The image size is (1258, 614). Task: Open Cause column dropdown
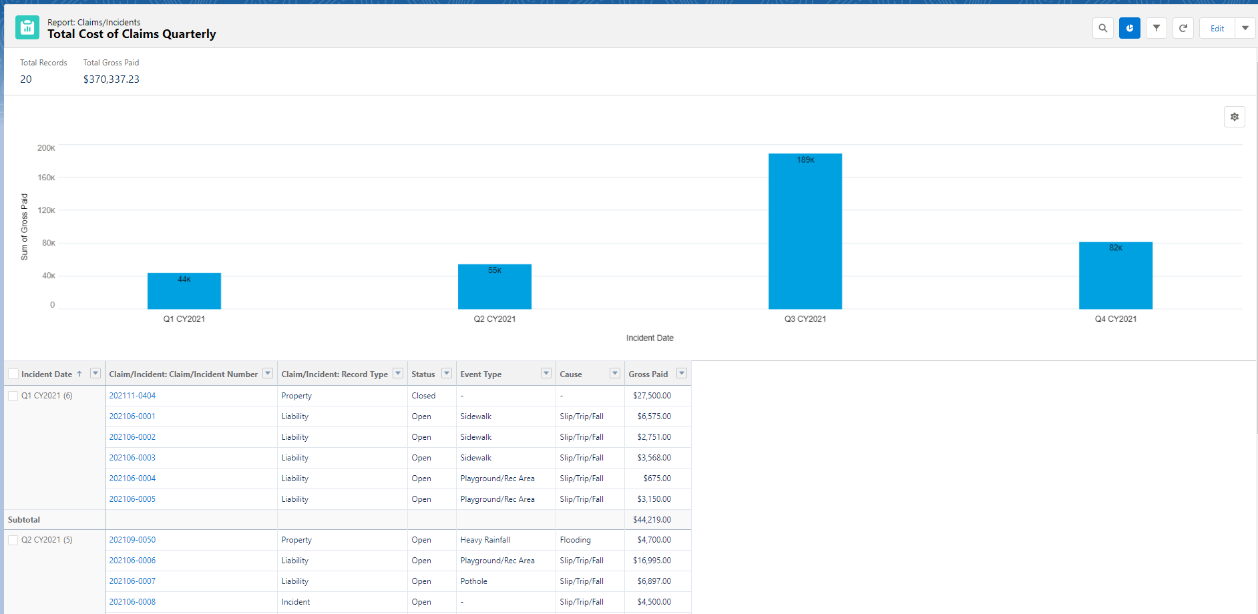(615, 373)
